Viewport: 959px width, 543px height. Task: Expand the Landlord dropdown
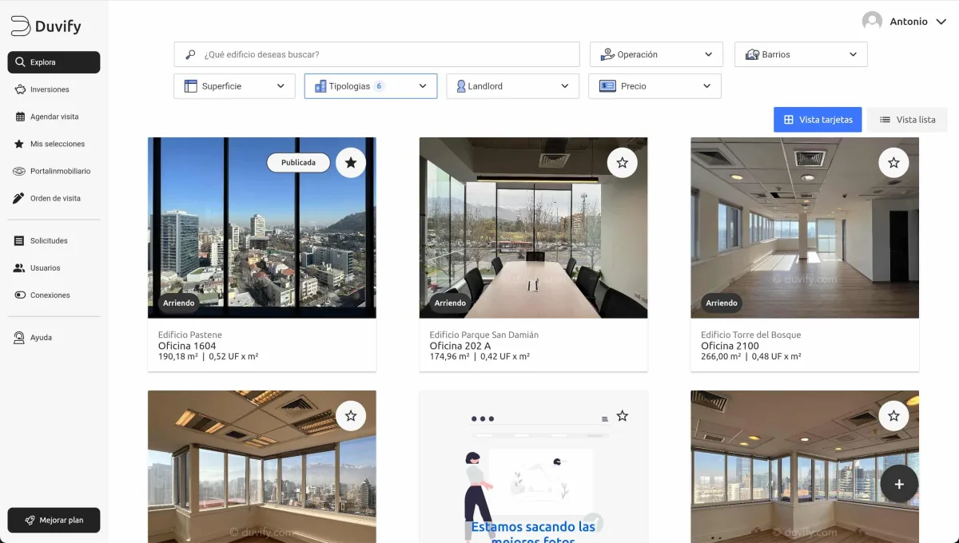pos(512,86)
